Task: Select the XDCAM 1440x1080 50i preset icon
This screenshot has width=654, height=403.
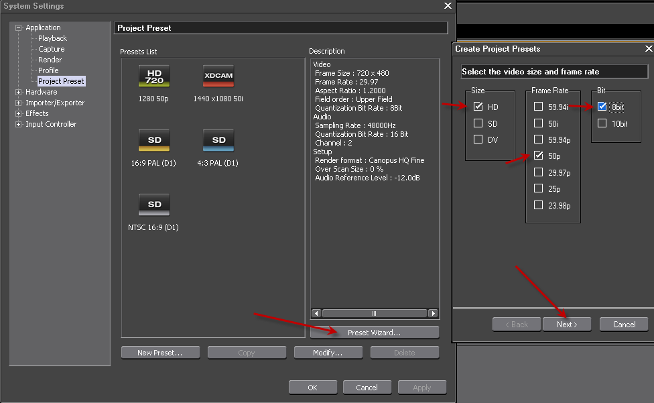Action: [218, 76]
